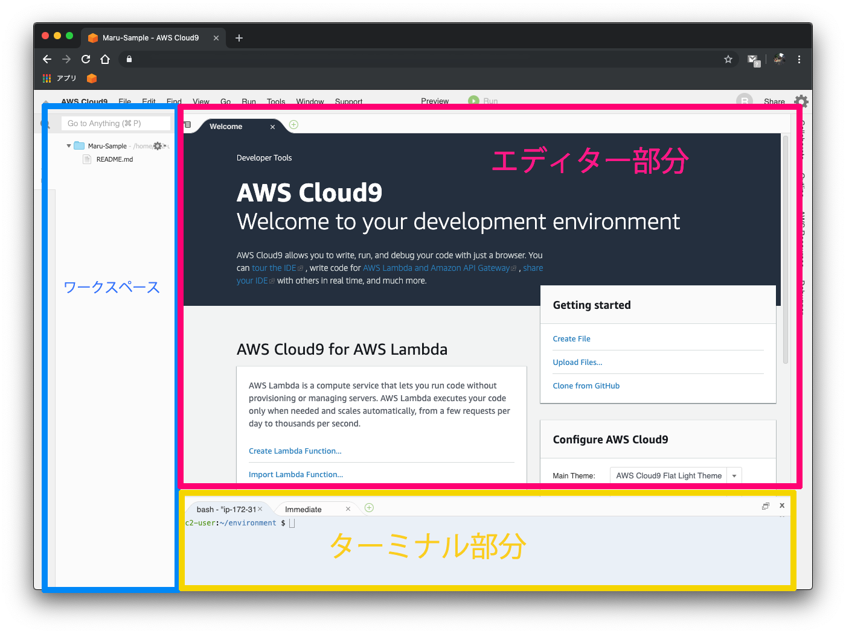This screenshot has width=846, height=634.
Task: Add a new editor tab
Action: coord(294,125)
